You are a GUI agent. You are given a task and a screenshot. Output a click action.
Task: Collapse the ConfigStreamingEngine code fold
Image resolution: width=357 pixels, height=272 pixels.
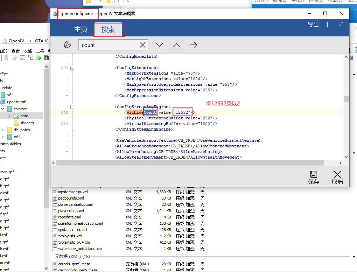click(72, 107)
